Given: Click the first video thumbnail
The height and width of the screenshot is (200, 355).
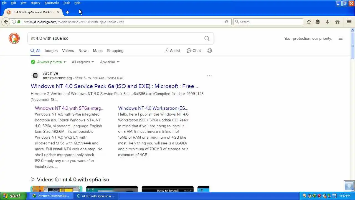Looking at the screenshot, I should tap(56, 189).
